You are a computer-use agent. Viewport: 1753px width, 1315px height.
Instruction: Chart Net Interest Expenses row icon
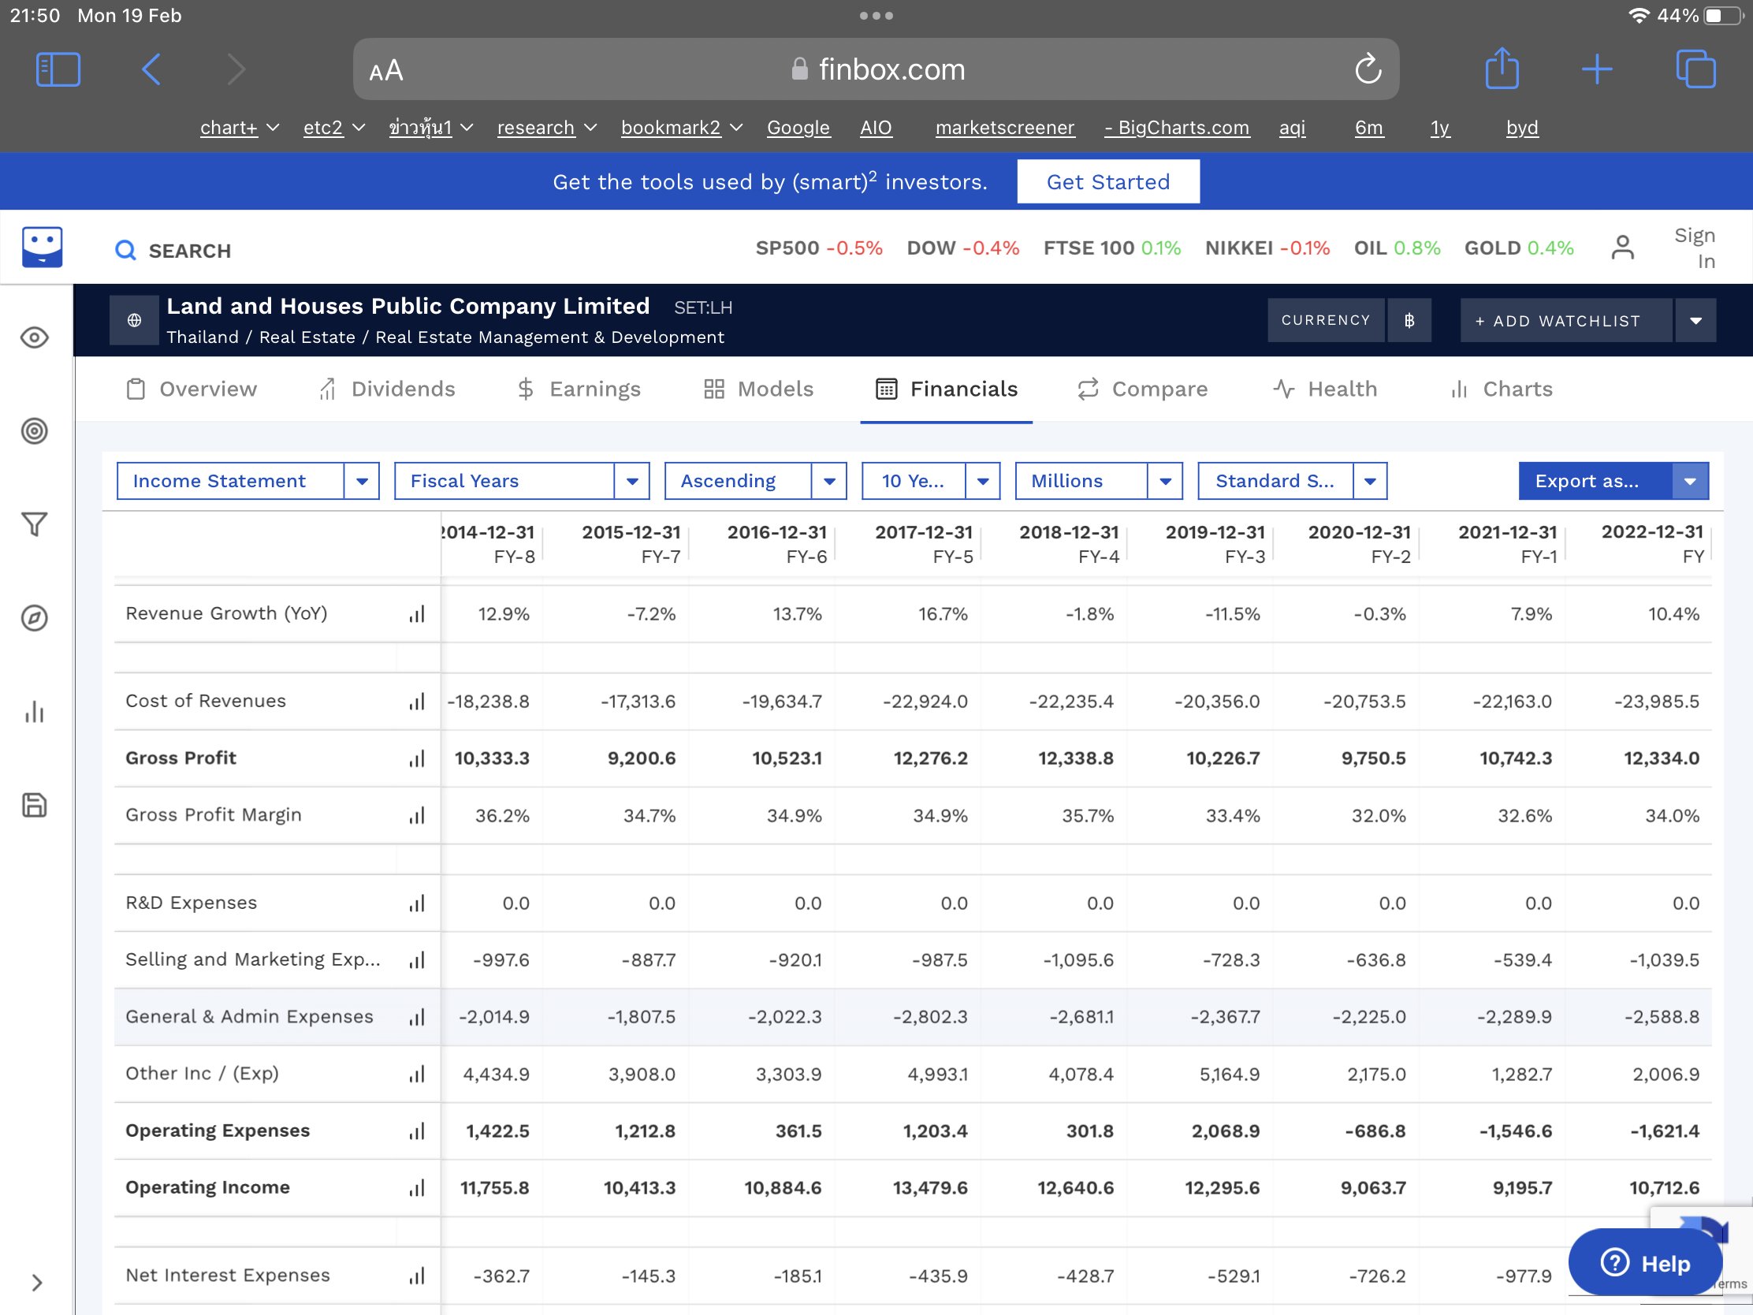point(417,1276)
